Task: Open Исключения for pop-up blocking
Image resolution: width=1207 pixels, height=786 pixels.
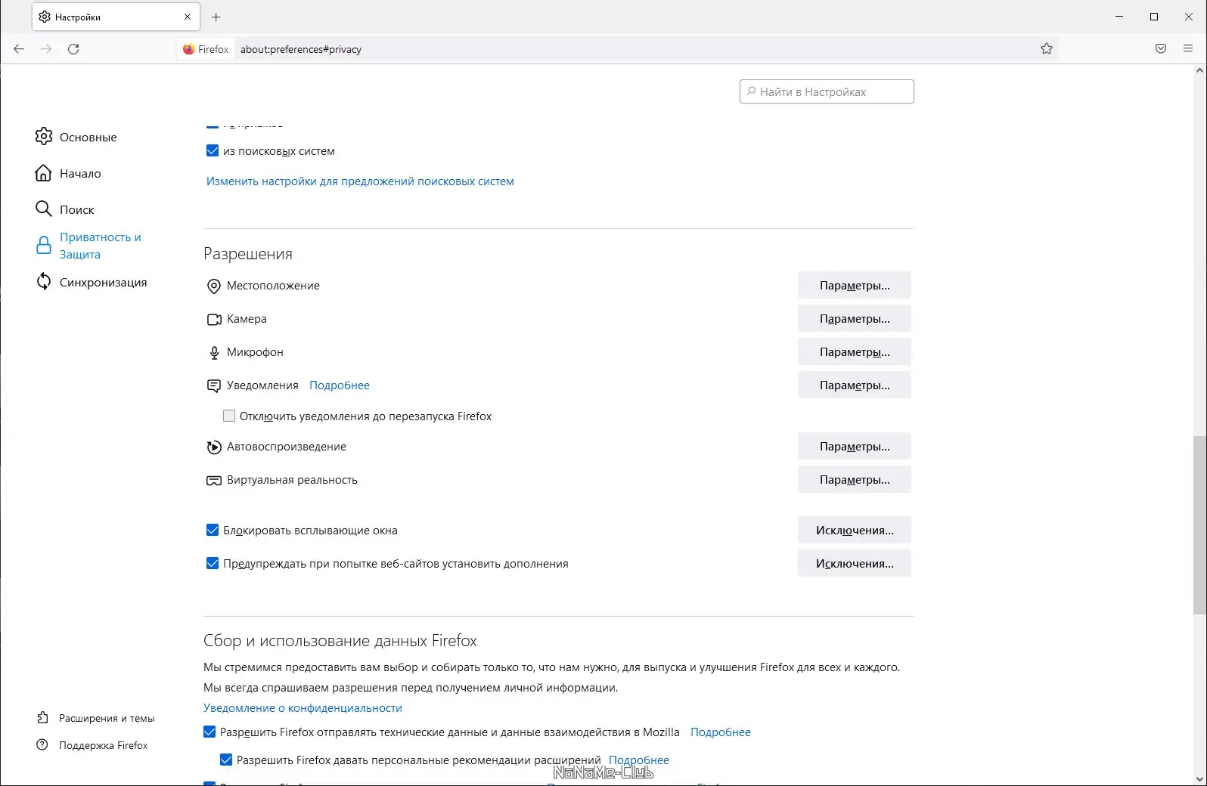Action: tap(854, 531)
